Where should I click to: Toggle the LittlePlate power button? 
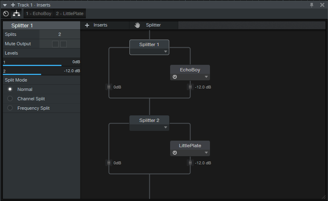click(x=175, y=153)
